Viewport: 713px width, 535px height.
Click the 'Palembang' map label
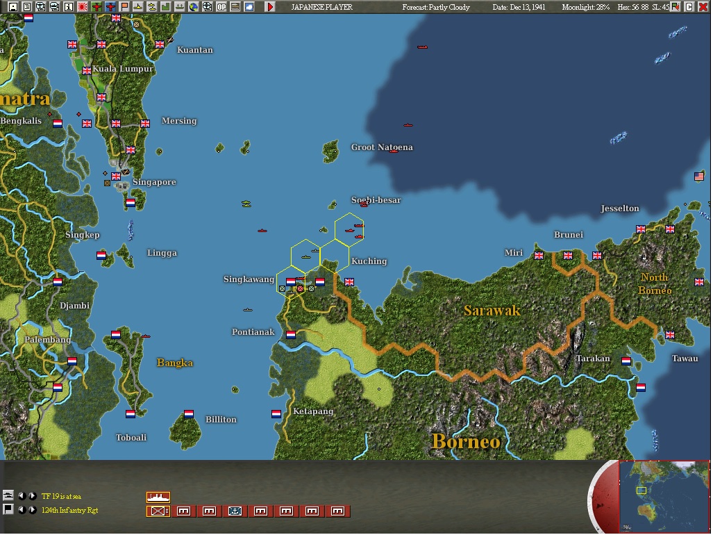48,340
